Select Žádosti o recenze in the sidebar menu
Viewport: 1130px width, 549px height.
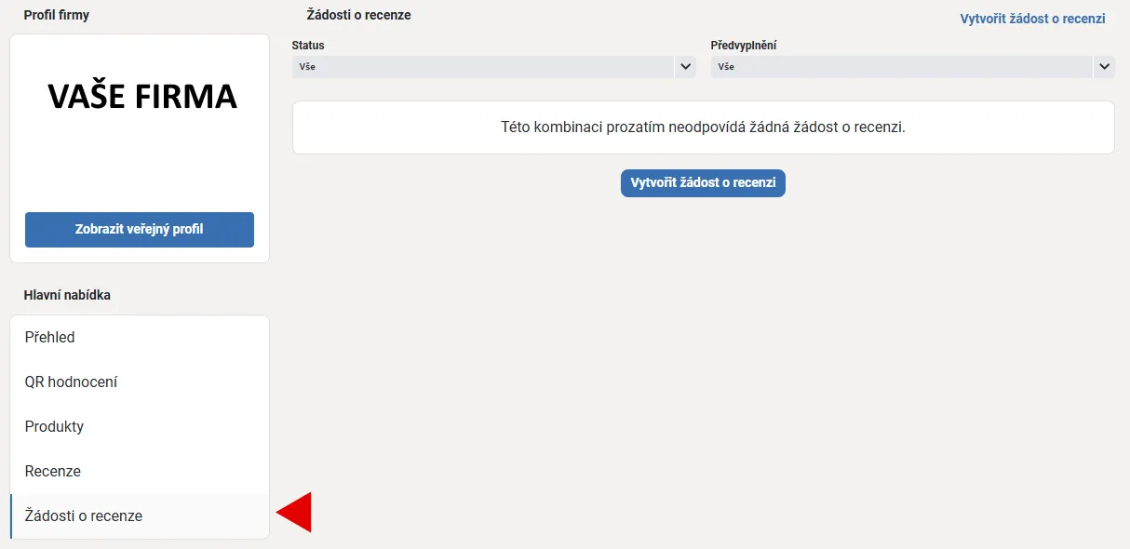[84, 516]
